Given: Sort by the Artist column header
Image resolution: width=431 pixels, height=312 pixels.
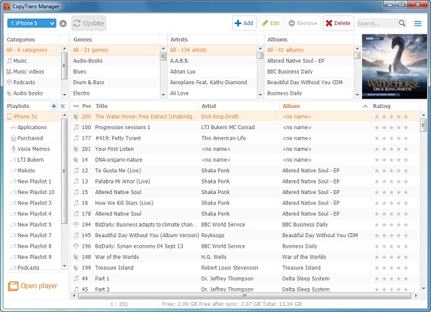Looking at the screenshot, I should [239, 106].
